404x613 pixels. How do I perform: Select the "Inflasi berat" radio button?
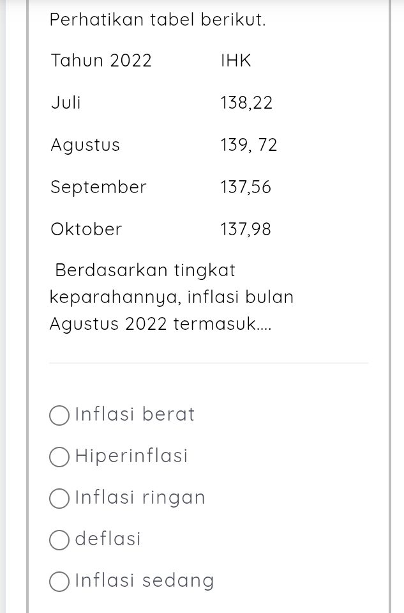(x=59, y=415)
